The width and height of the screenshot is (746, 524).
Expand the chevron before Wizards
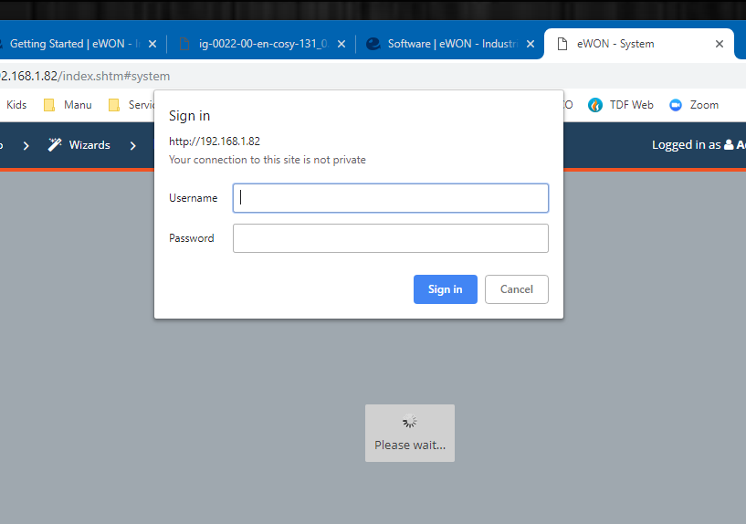point(26,145)
